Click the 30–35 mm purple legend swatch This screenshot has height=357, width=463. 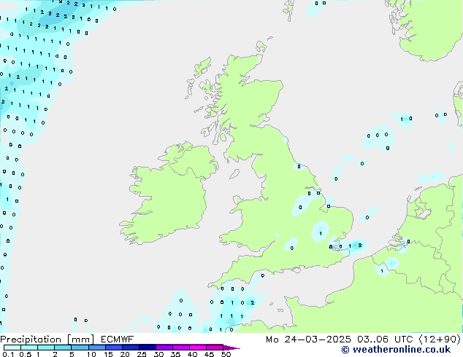click(x=164, y=348)
